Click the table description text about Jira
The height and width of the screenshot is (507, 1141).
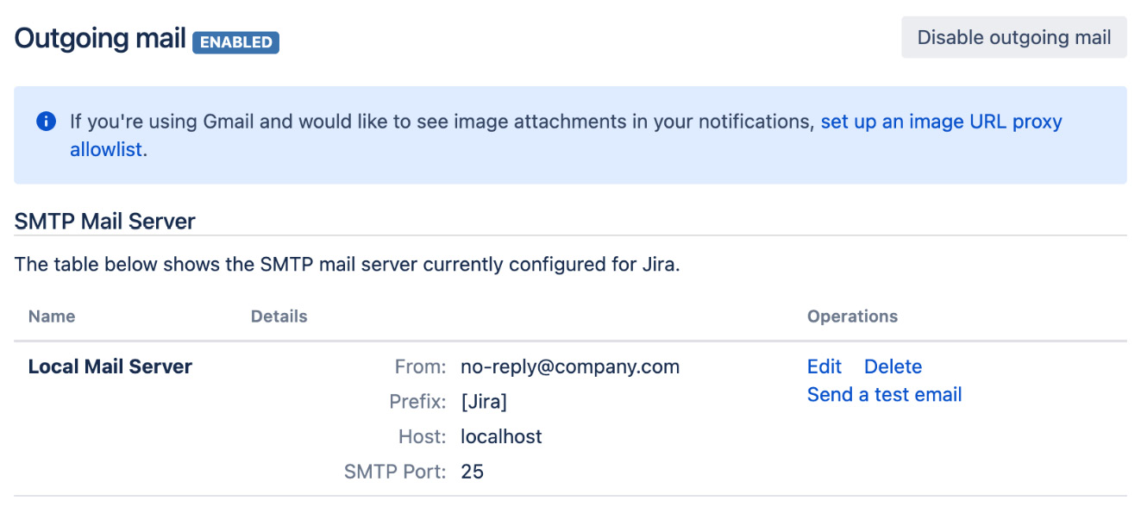pyautogui.click(x=348, y=265)
